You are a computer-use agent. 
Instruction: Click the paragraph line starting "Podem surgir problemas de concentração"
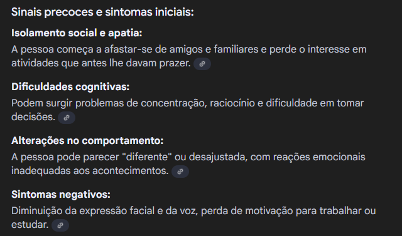(x=188, y=103)
